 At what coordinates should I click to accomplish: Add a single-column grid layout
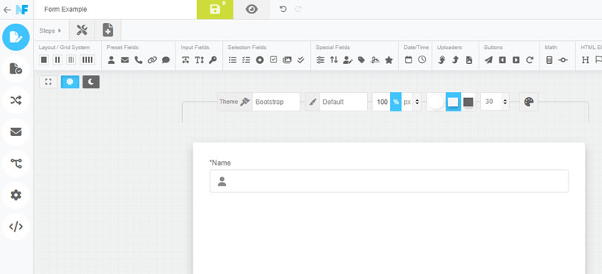44,60
